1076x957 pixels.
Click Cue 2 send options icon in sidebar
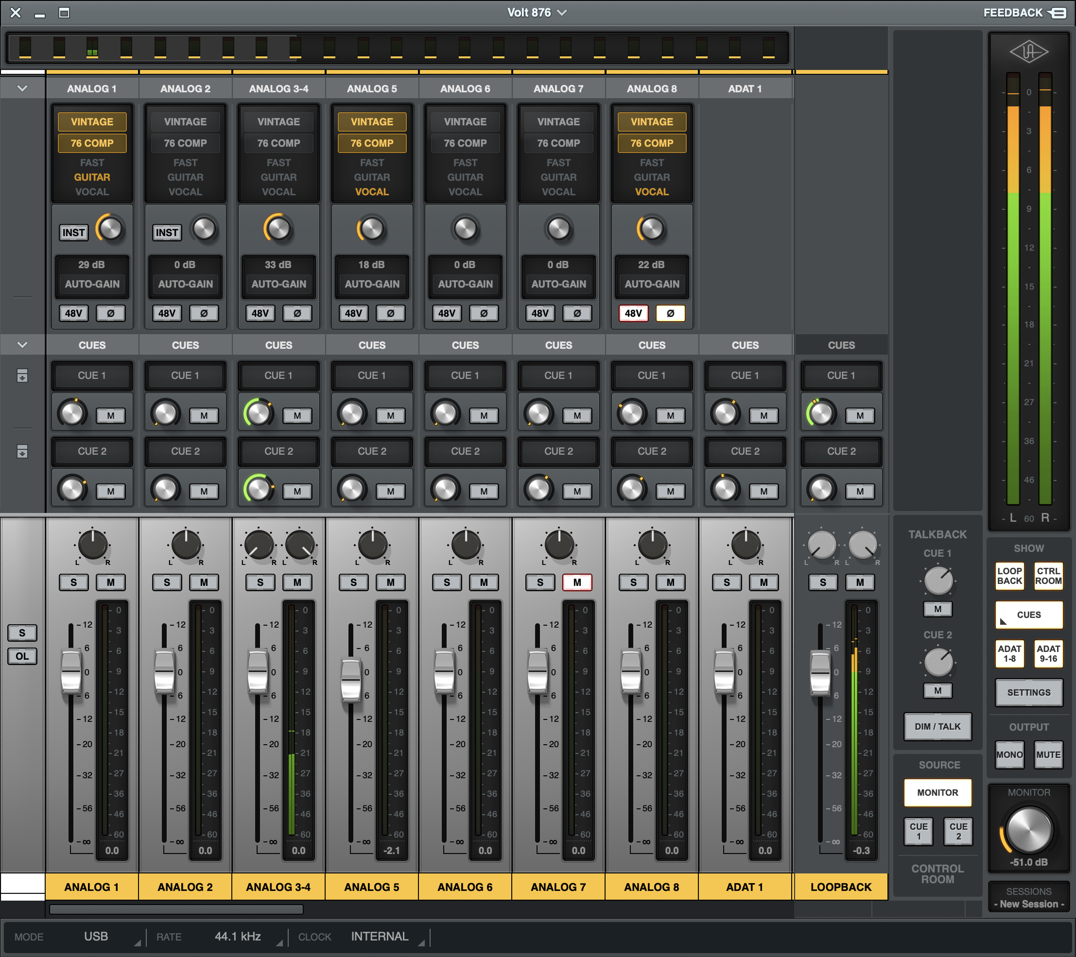[22, 451]
